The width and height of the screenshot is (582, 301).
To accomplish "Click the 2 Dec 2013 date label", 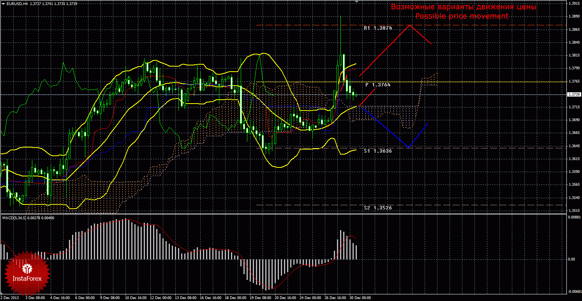I will pos(10,298).
